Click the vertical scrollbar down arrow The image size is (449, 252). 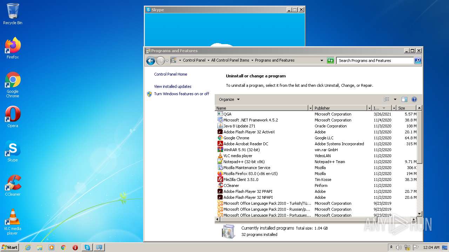pos(419,213)
